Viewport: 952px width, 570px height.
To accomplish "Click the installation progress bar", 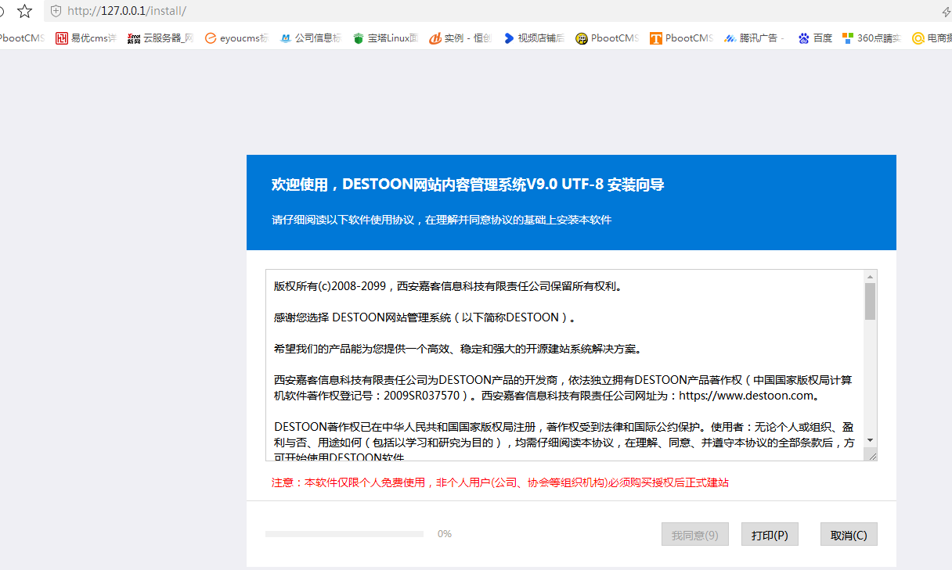I will click(344, 534).
